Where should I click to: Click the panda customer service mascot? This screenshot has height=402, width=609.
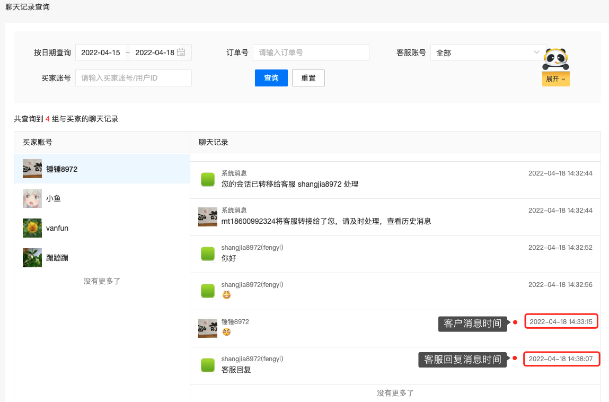(555, 58)
